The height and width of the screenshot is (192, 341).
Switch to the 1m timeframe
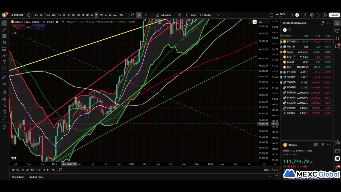pyautogui.click(x=36, y=15)
